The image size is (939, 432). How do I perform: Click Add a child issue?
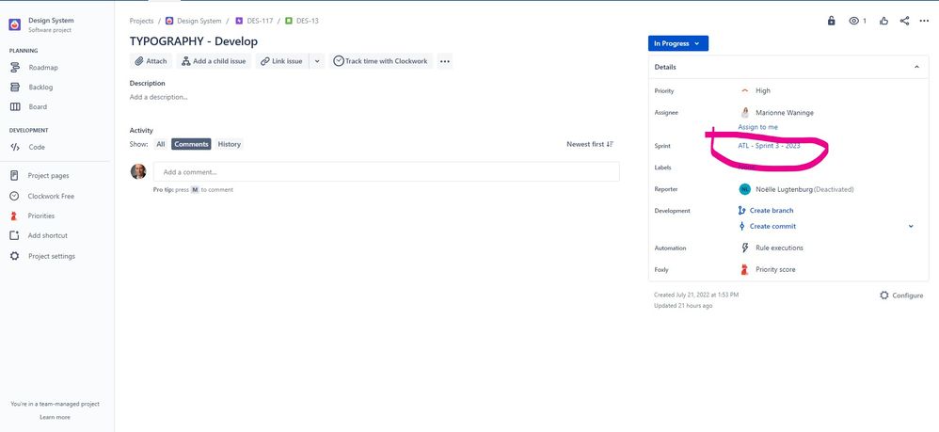coord(214,61)
